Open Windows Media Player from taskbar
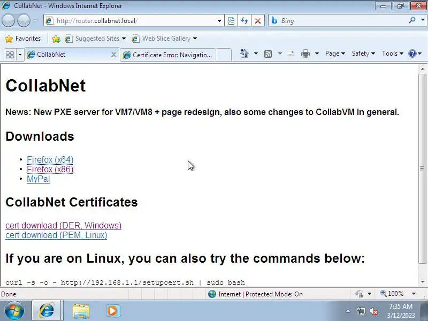The image size is (428, 321). (x=113, y=311)
